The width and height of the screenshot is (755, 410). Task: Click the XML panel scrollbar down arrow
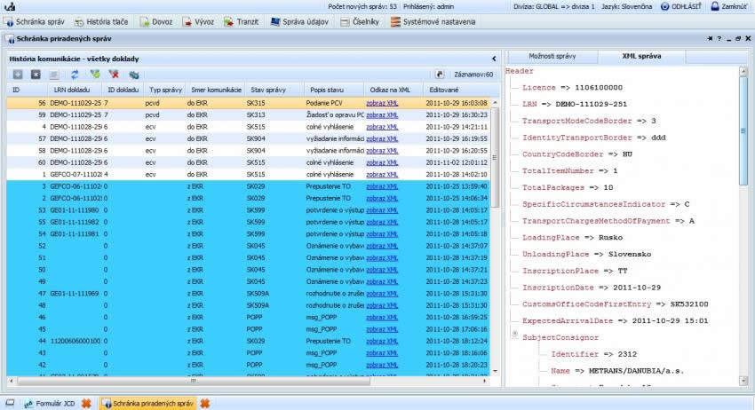click(743, 381)
